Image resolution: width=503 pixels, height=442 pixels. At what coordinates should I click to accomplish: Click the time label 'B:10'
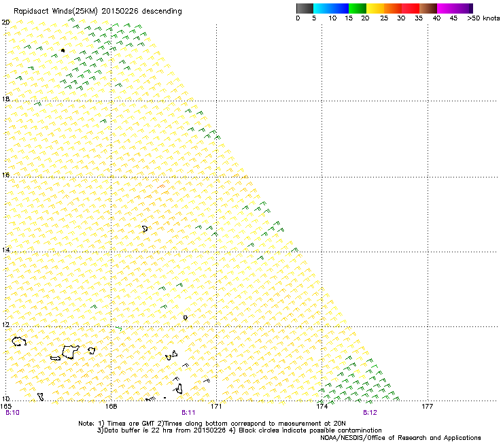point(12,413)
